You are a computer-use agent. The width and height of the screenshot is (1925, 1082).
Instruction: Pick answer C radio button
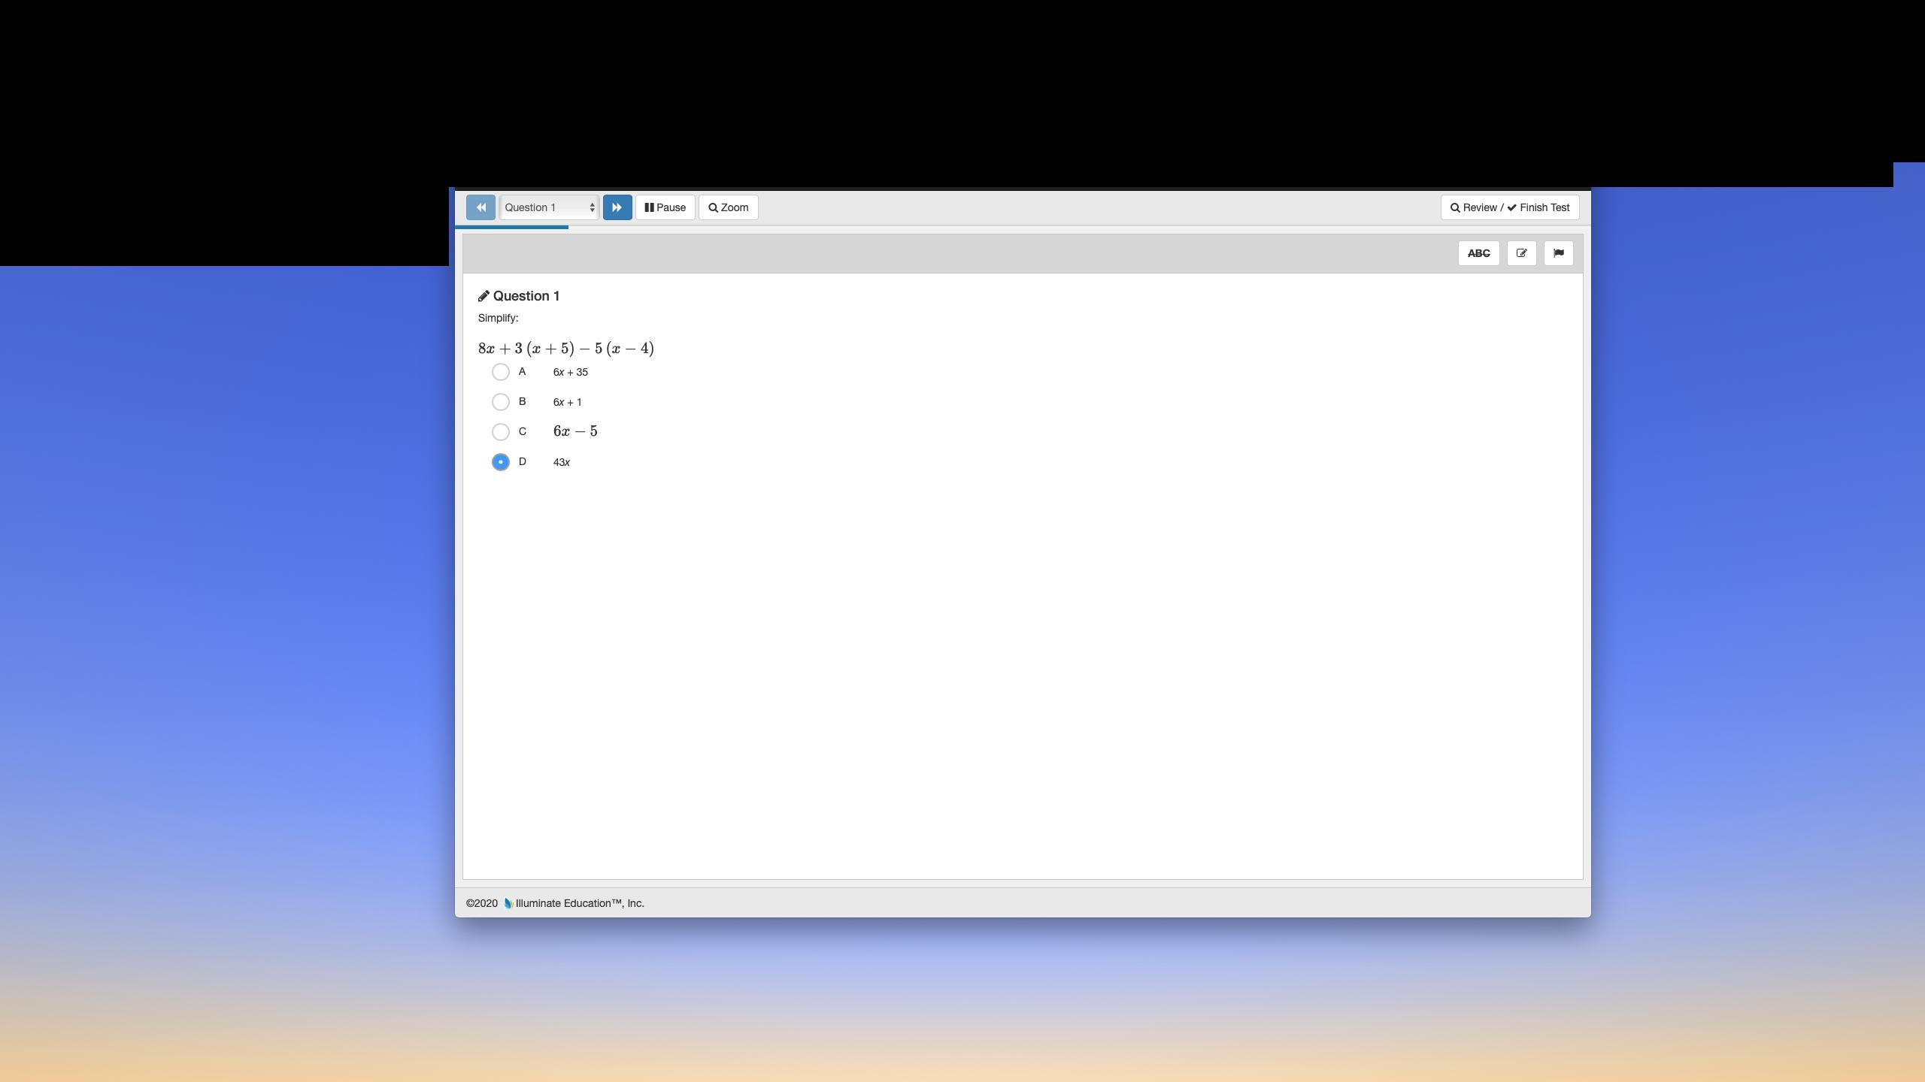point(500,432)
